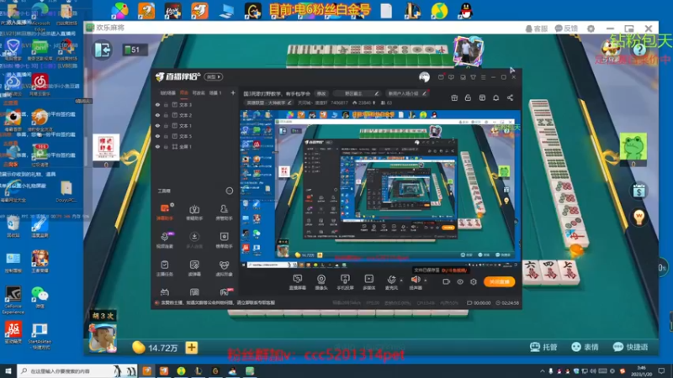Open 表情 emoji panel in mahjong

585,347
